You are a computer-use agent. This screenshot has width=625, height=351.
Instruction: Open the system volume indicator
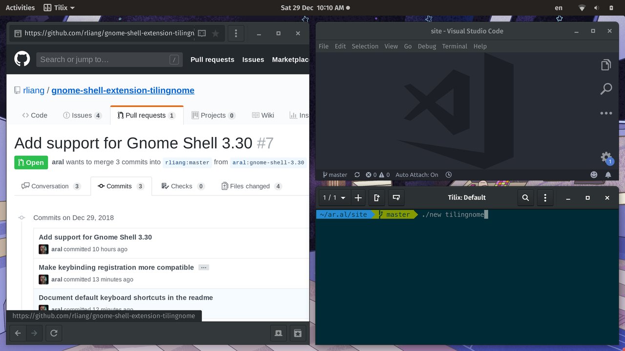tap(596, 8)
